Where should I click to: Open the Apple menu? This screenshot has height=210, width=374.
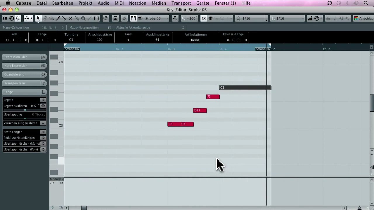[8, 3]
